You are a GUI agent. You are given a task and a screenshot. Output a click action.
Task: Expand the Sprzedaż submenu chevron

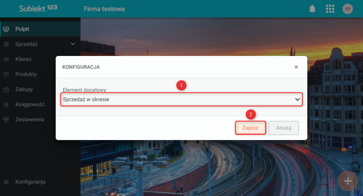(73, 44)
